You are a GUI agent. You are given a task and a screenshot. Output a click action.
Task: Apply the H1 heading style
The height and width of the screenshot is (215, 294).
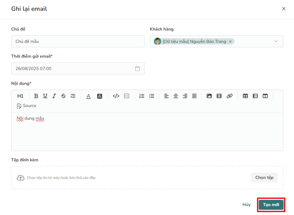(20, 96)
